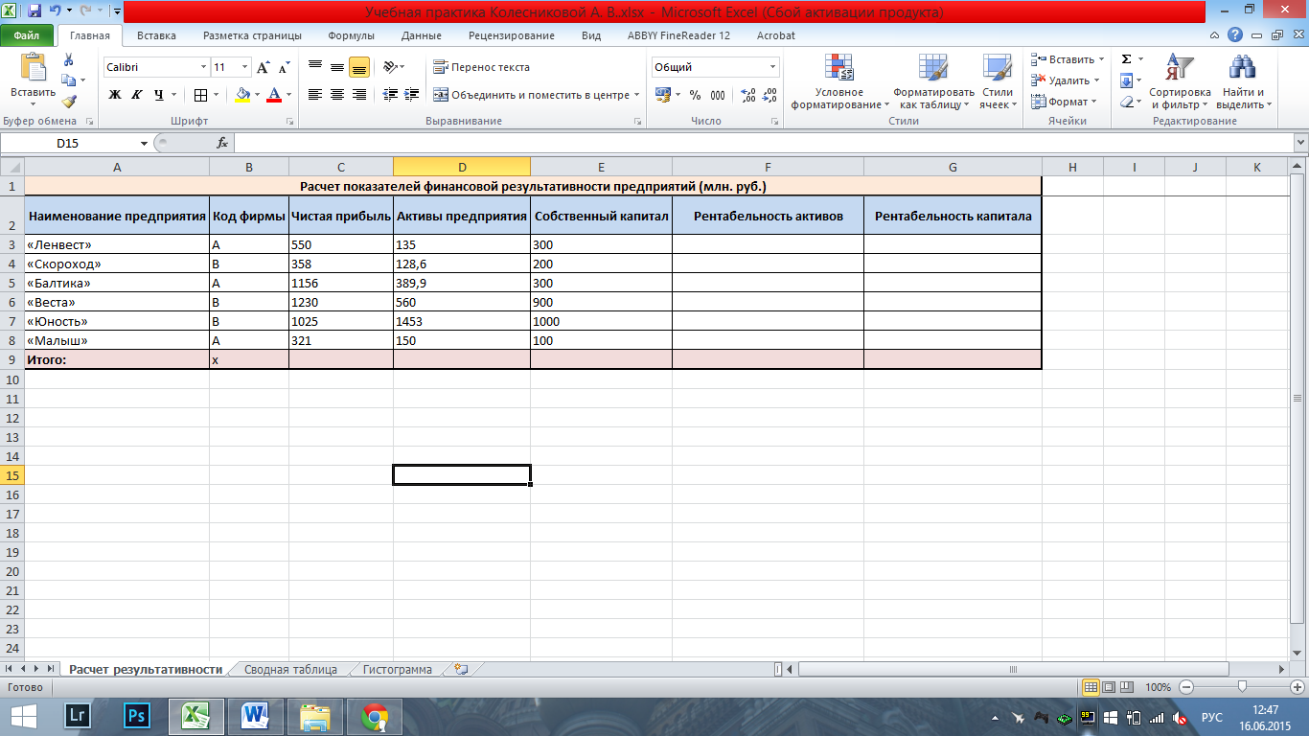Click the Chrome icon in taskbar

pyautogui.click(x=374, y=715)
